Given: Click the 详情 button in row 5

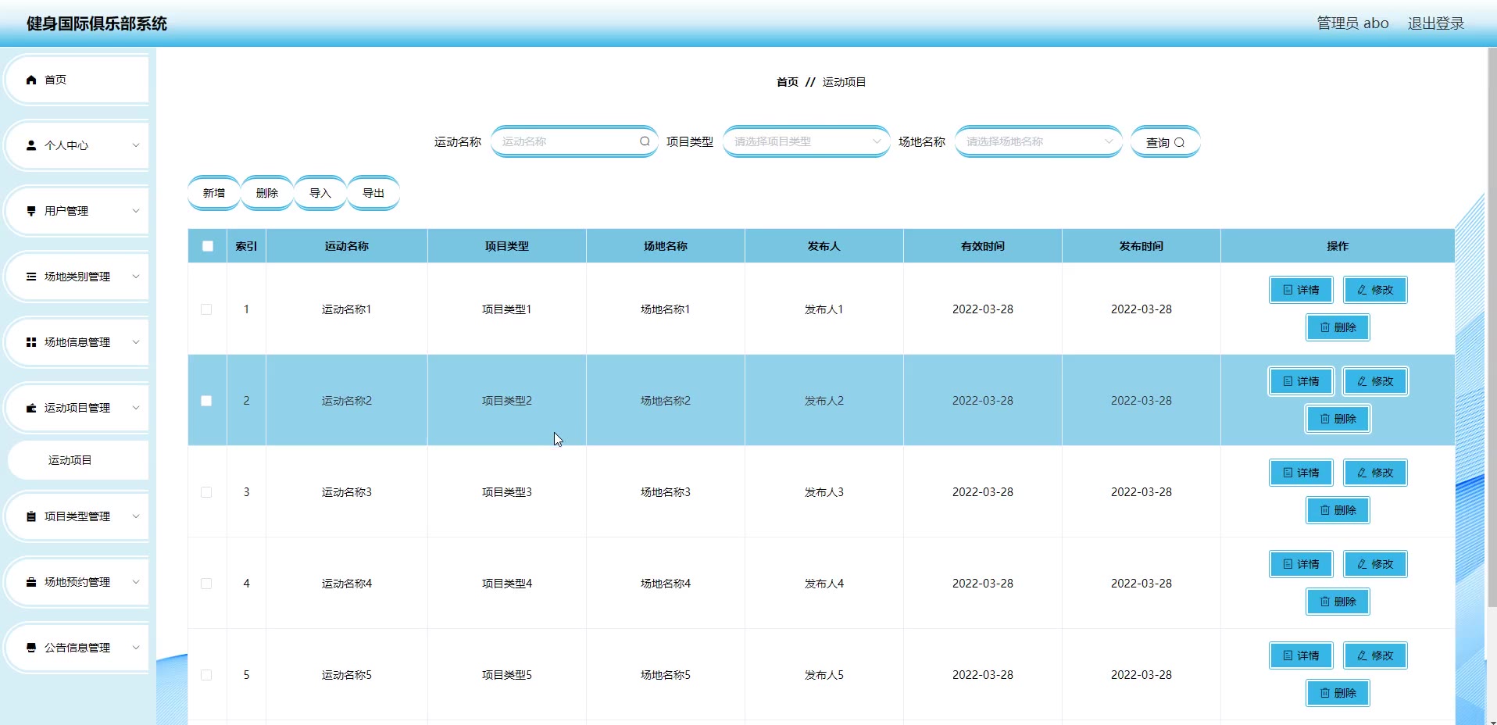Looking at the screenshot, I should 1301,655.
